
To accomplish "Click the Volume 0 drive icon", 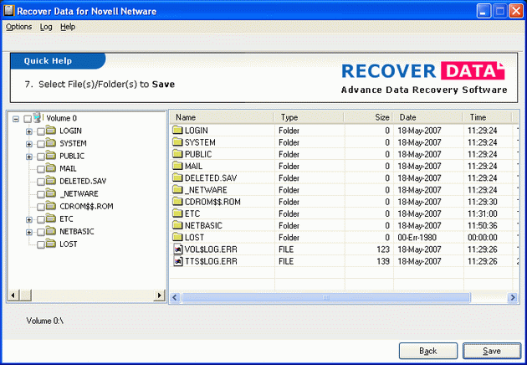I will [x=38, y=118].
